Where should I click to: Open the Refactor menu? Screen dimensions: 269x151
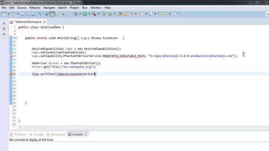click(x=35, y=8)
